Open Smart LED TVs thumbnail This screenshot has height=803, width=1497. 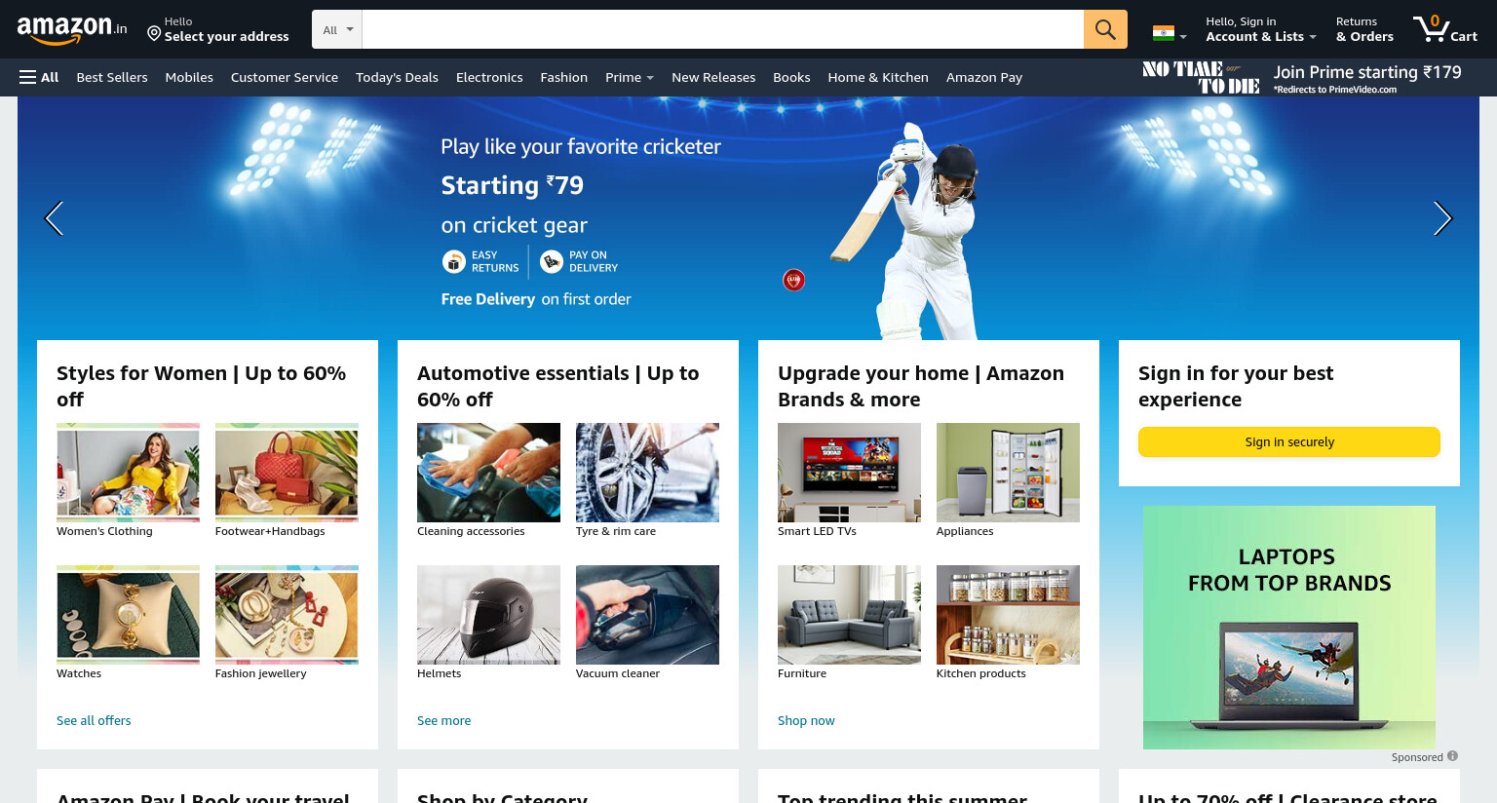[x=849, y=473]
